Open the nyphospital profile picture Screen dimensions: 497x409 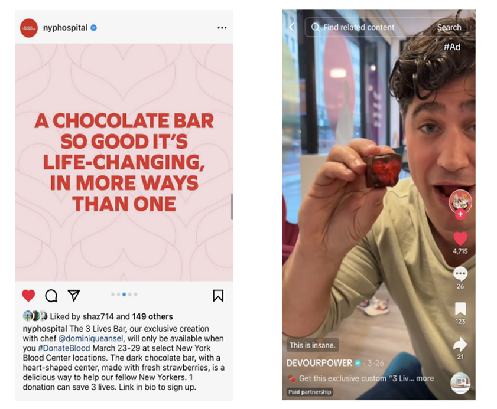[29, 28]
